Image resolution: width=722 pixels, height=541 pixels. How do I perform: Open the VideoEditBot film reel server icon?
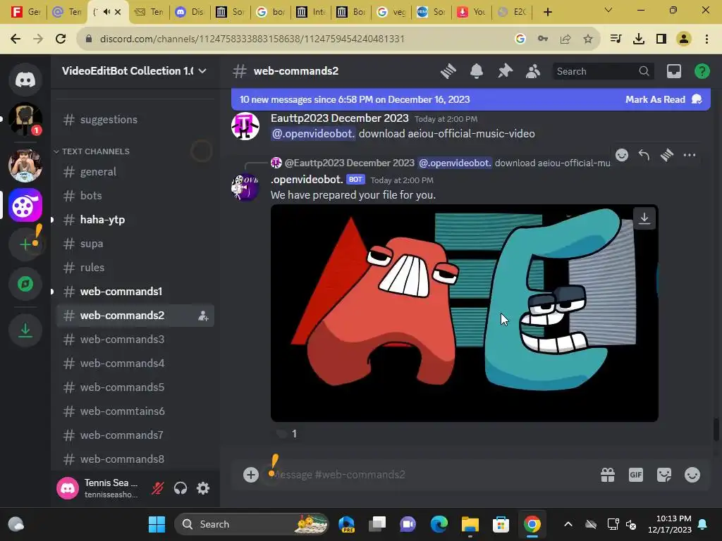click(25, 205)
